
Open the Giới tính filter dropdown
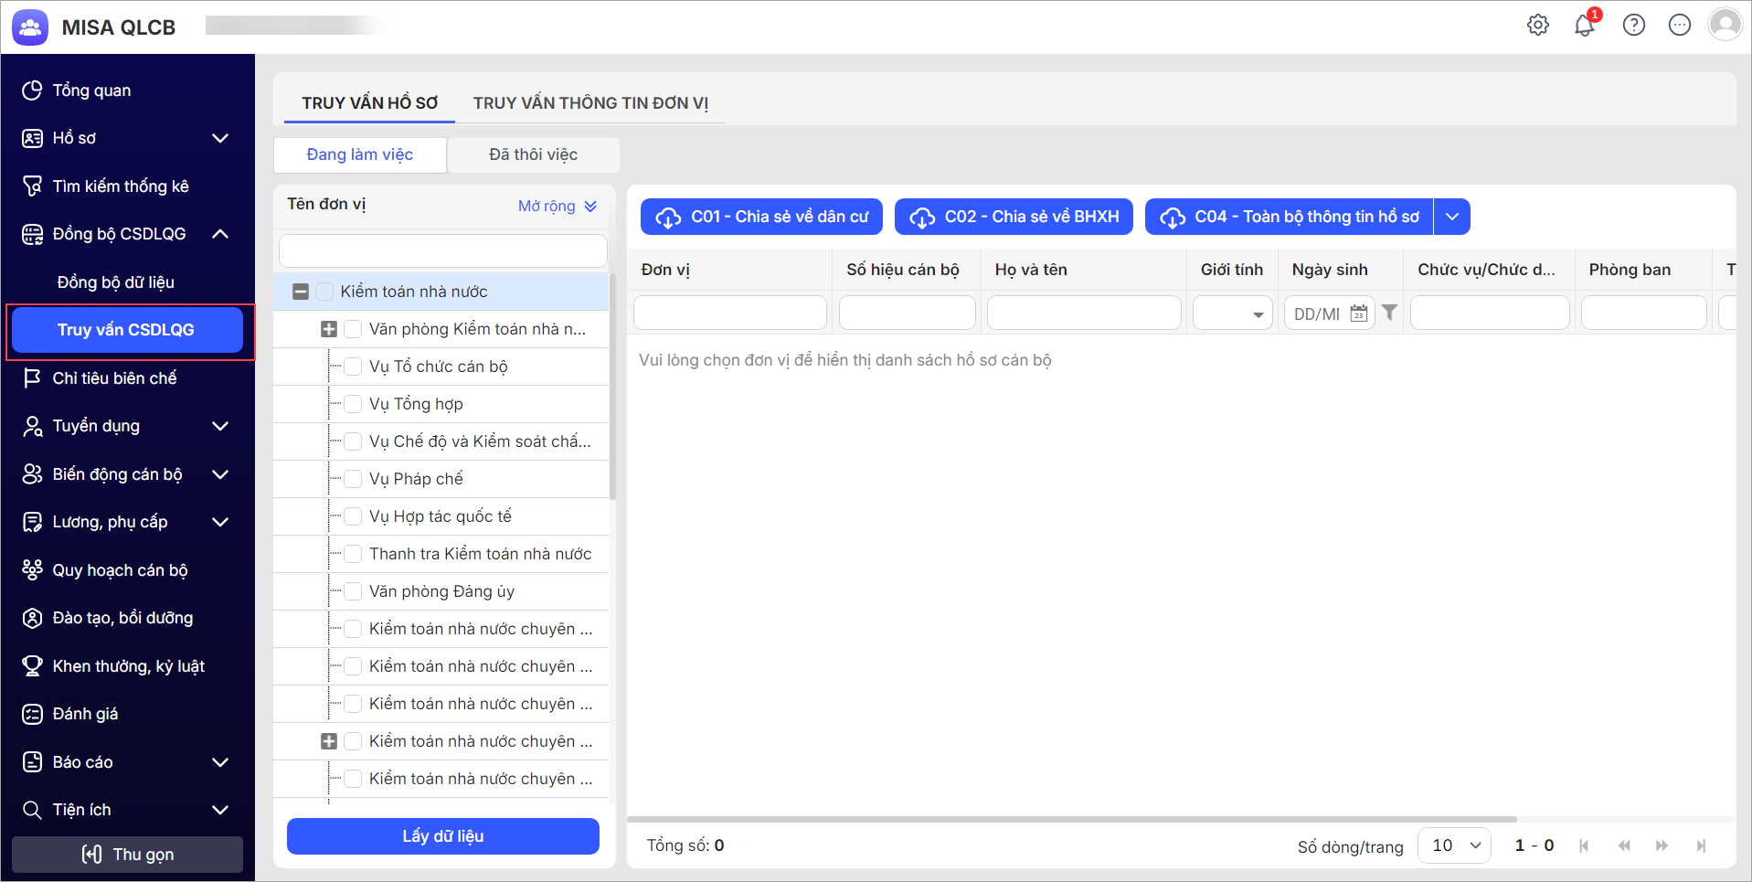(1258, 313)
